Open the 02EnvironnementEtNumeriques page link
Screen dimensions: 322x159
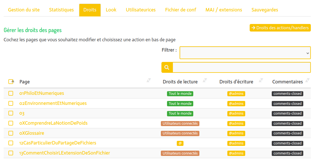click(x=53, y=103)
